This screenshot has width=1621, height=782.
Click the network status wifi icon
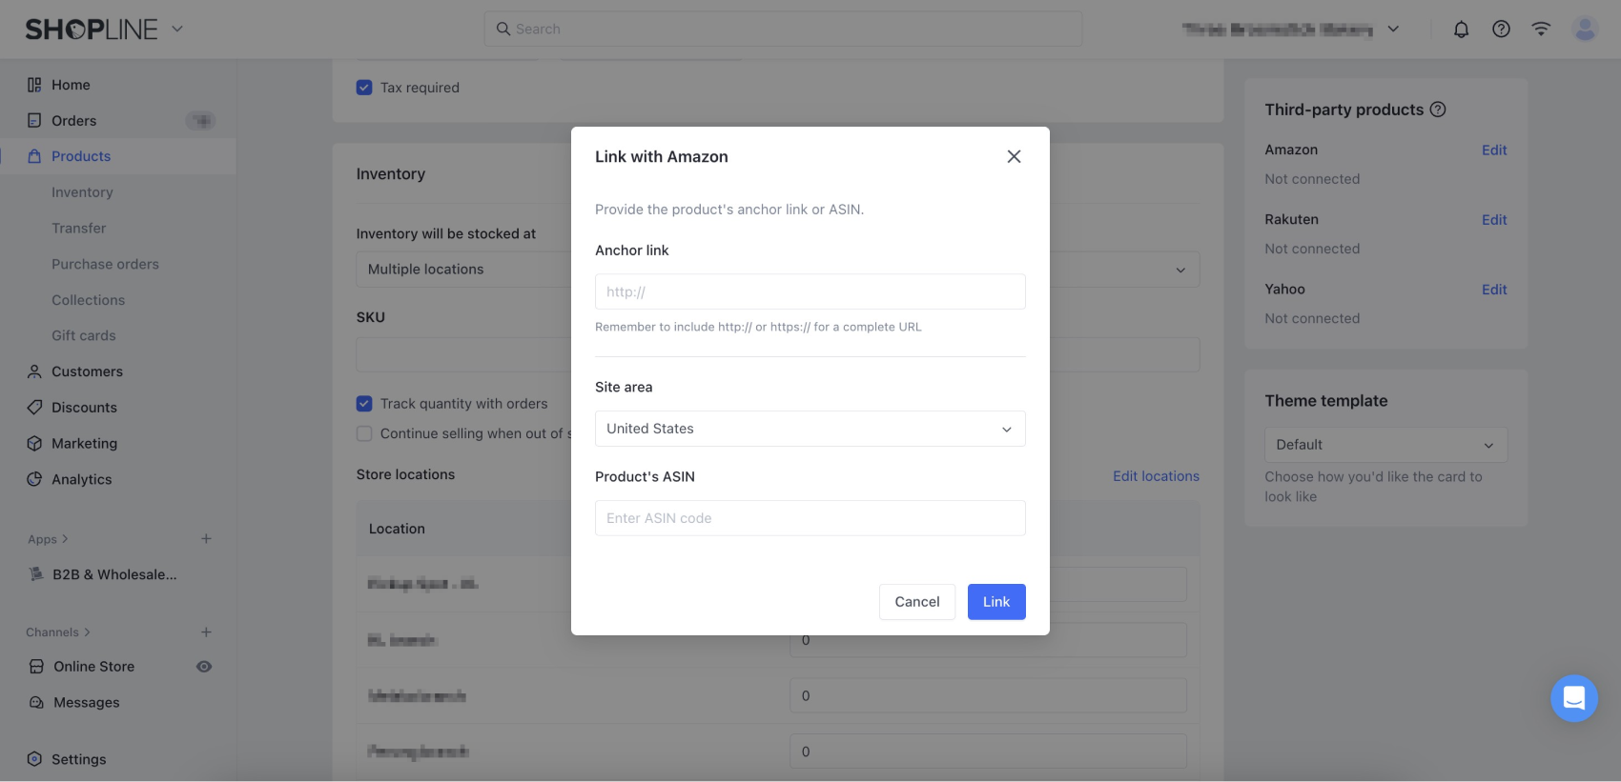(x=1541, y=30)
